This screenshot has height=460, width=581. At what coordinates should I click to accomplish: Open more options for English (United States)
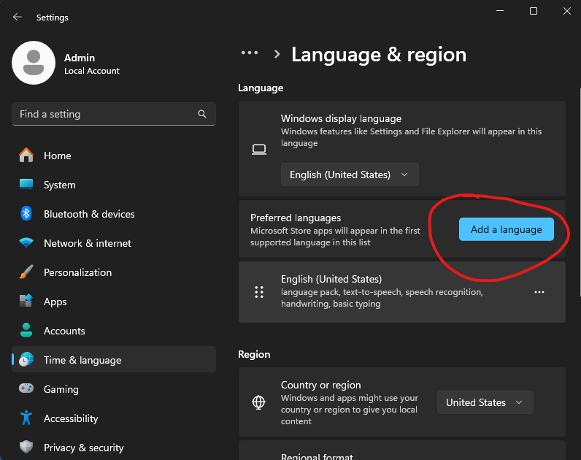(x=539, y=292)
